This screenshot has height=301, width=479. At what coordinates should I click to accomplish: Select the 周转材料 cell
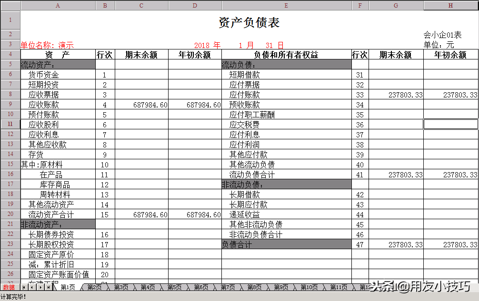point(58,194)
